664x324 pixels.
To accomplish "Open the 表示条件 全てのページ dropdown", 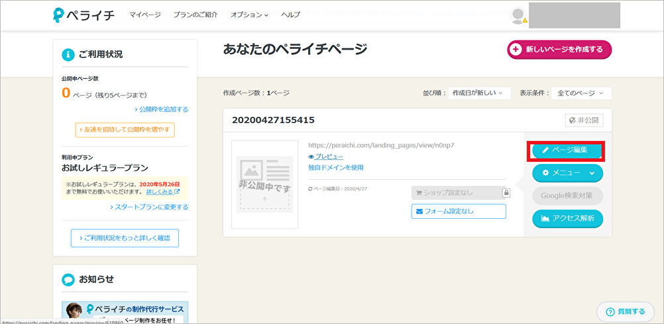I will tap(581, 93).
